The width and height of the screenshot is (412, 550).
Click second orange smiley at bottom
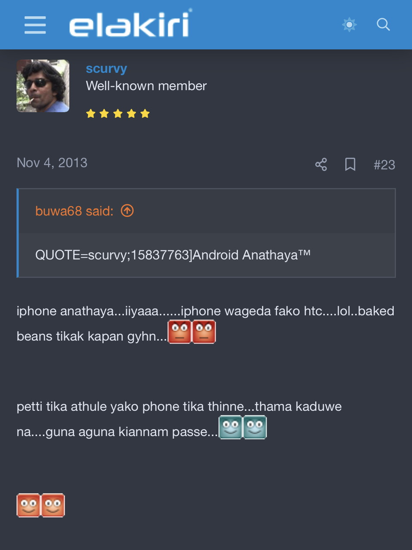coord(53,505)
